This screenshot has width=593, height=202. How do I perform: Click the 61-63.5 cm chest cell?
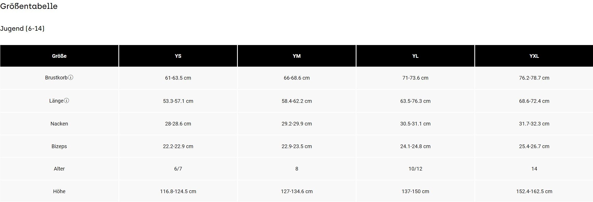[178, 78]
